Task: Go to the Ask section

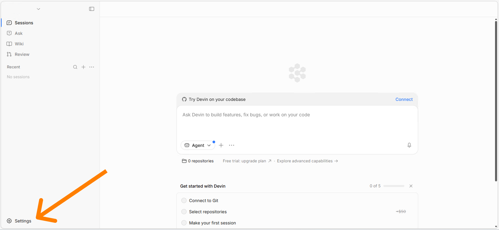Action: 19,33
